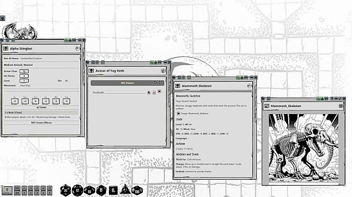Open the linked Mammoth_Skeleton image shortcut
Image resolution: width=352 pixels, height=197 pixels.
point(178,114)
